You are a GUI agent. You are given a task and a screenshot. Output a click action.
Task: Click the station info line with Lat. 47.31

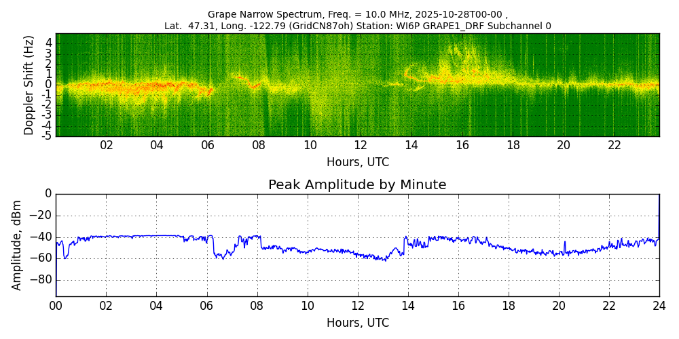(x=357, y=26)
